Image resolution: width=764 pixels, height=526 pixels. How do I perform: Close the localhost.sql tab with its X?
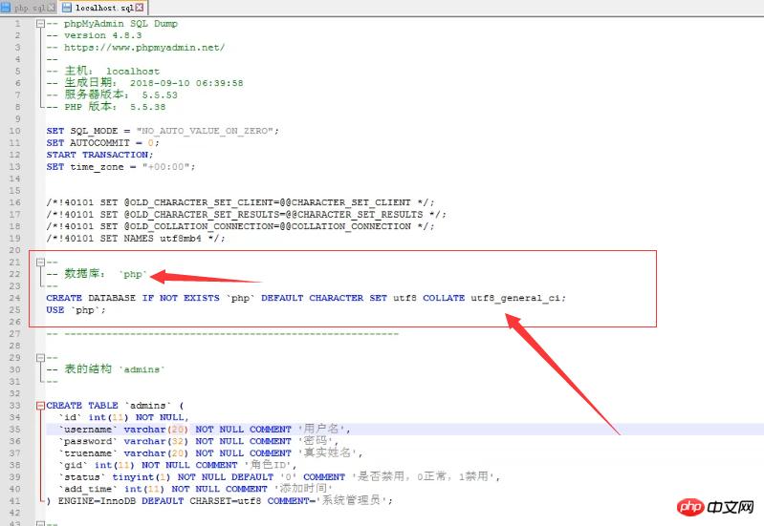140,8
